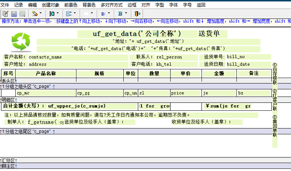The image size is (291, 171).
Task: Select the 产品名称 column header
Action: [x=46, y=74]
